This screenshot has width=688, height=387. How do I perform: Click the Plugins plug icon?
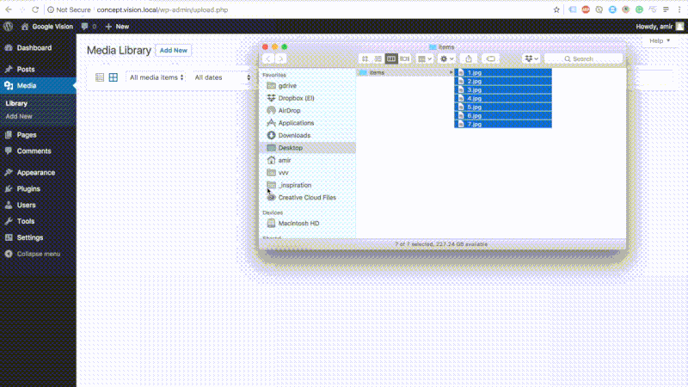coord(9,188)
